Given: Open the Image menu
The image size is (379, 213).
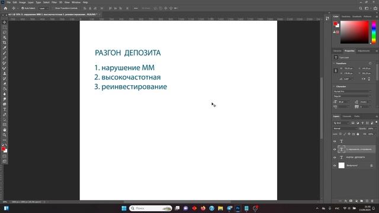Looking at the screenshot, I should pyautogui.click(x=22, y=2).
